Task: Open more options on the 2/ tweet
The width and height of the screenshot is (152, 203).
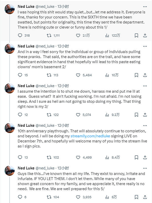Action: click(145, 46)
